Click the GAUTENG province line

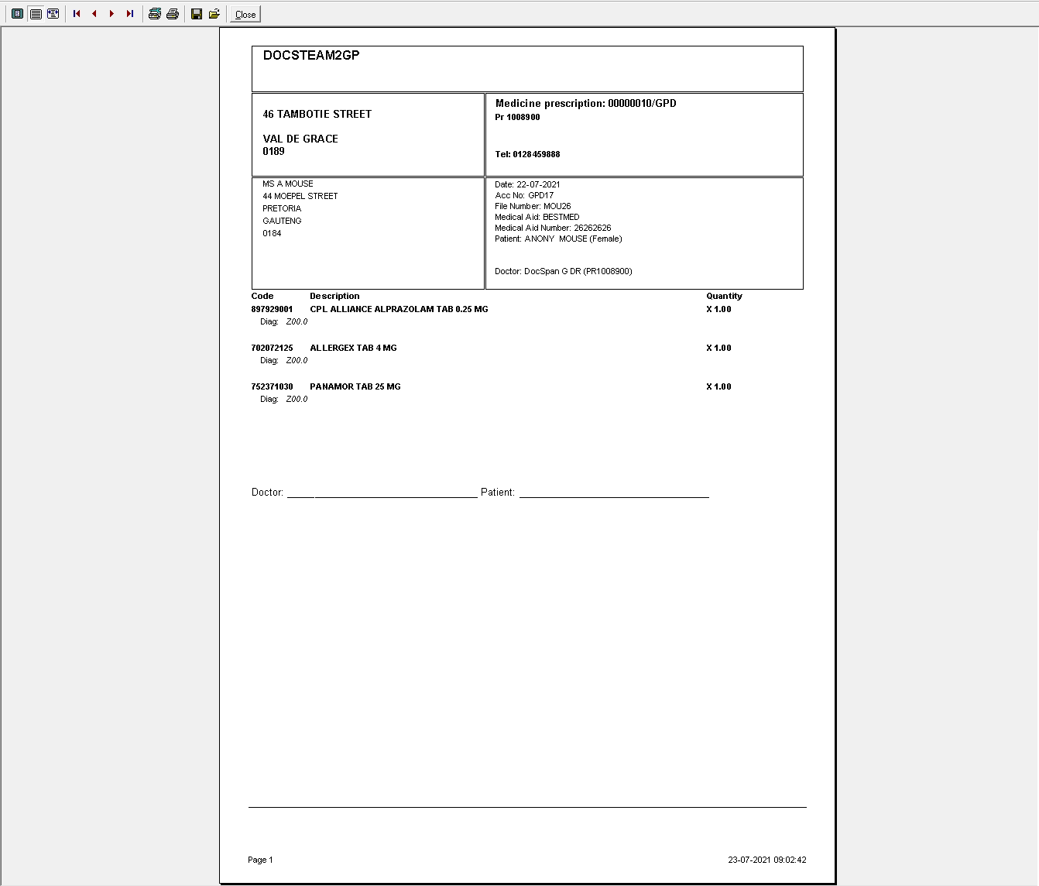coord(282,221)
